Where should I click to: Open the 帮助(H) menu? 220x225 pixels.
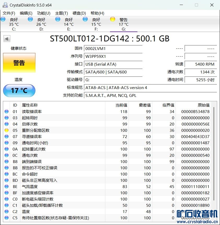click(97, 13)
